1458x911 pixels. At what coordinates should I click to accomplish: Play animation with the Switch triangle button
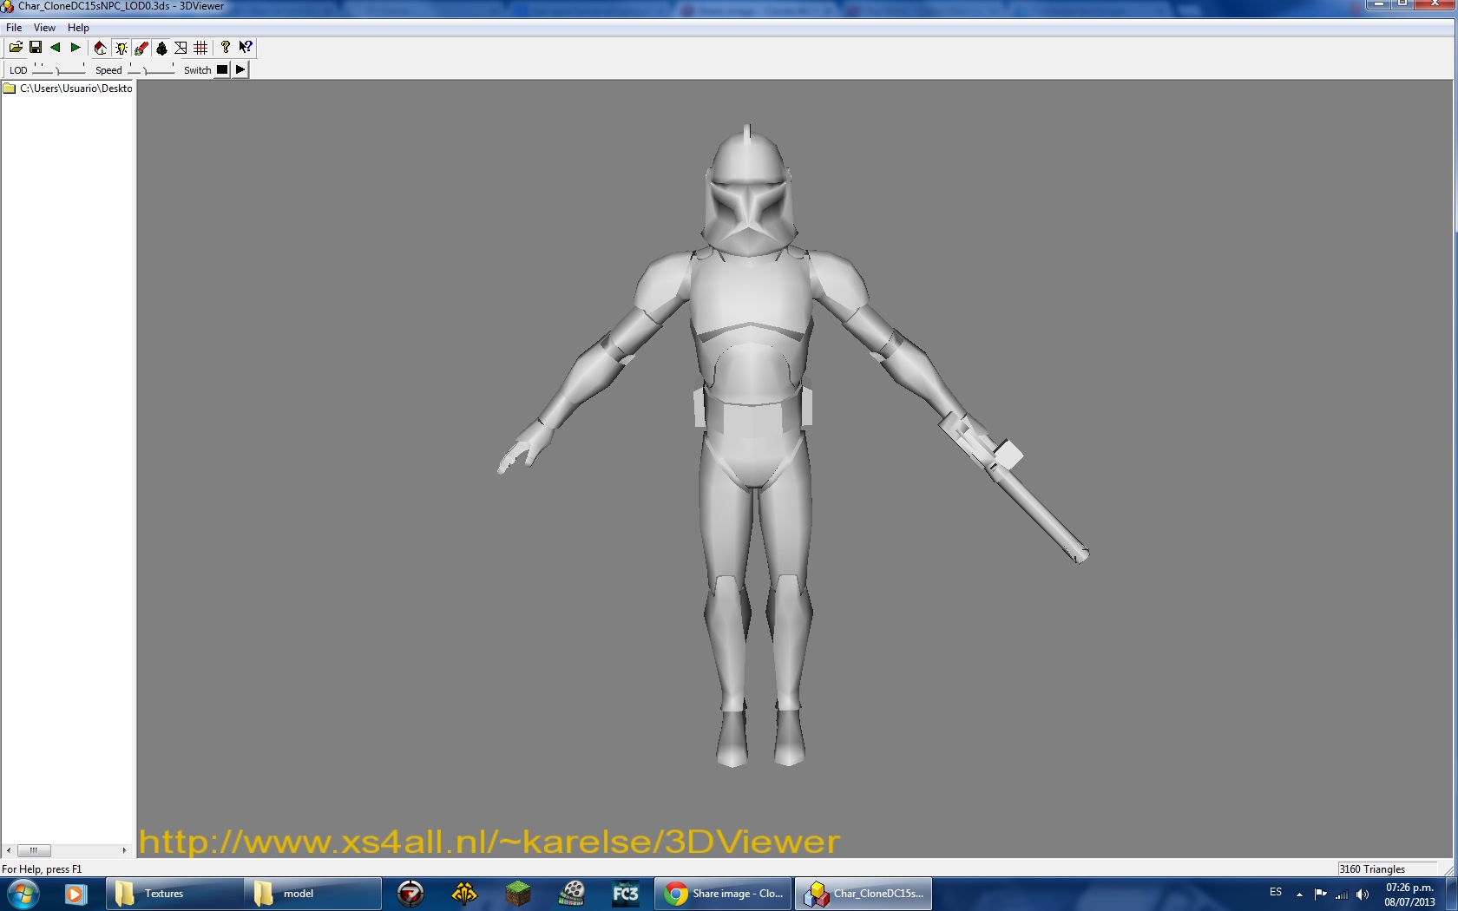pyautogui.click(x=240, y=69)
